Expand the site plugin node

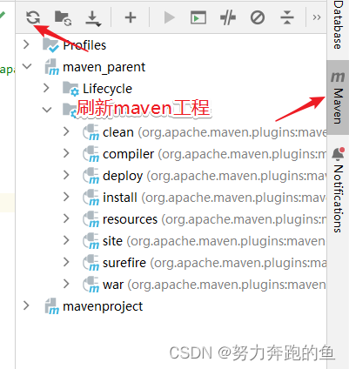pyautogui.click(x=66, y=240)
